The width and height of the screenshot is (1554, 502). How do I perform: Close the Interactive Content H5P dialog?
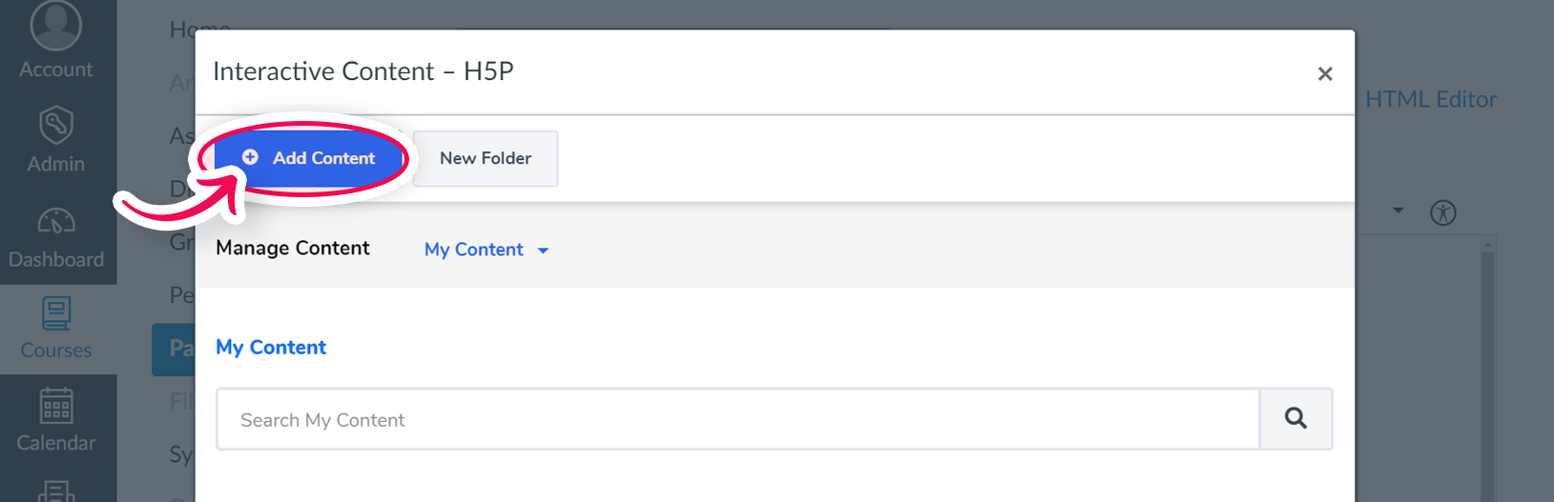coord(1325,73)
